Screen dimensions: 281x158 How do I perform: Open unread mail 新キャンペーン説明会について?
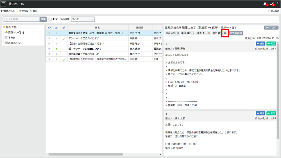pyautogui.click(x=85, y=49)
